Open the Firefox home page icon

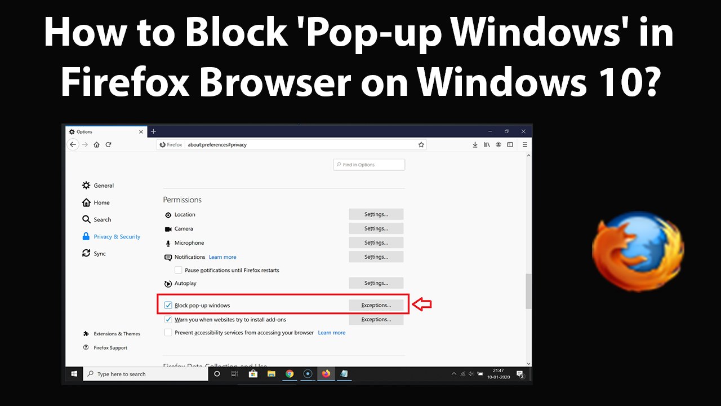pyautogui.click(x=97, y=144)
